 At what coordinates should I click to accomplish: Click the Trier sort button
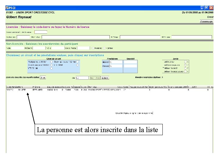pyautogui.click(x=43, y=77)
